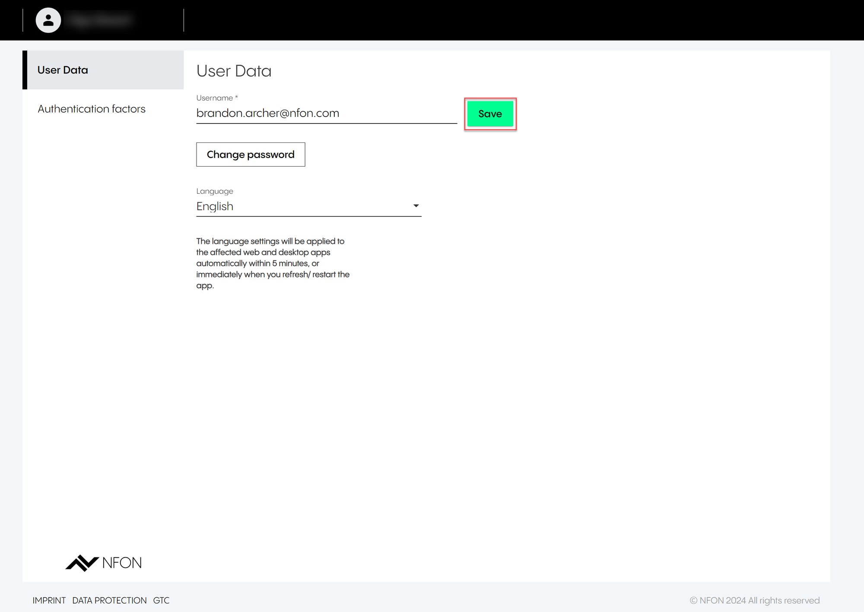This screenshot has width=864, height=612.
Task: Click the User Data page heading
Action: (x=234, y=71)
